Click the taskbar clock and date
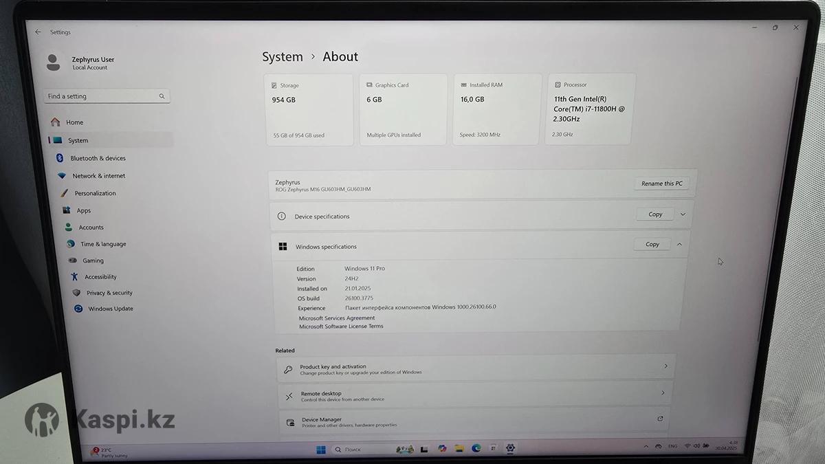 (726, 445)
